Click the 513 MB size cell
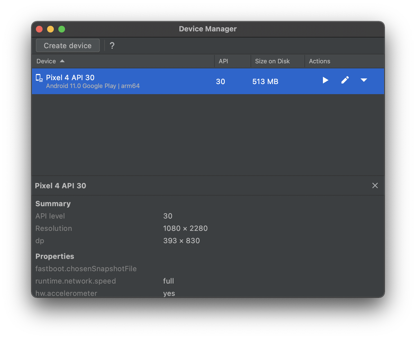416x339 pixels. (x=265, y=82)
